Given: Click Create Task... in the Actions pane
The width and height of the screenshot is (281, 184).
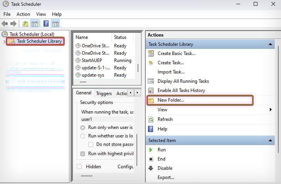Looking at the screenshot, I should click(171, 63).
